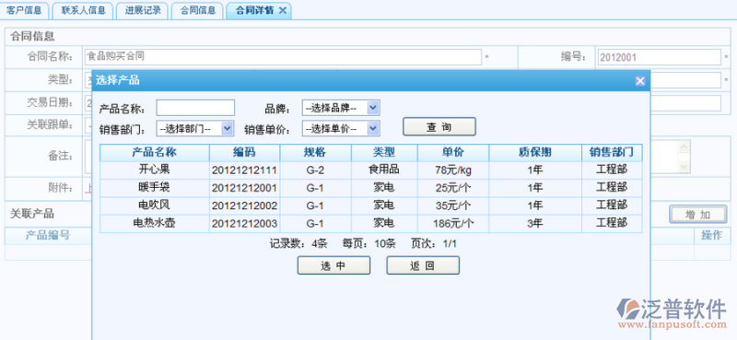Click the G-2 specification cell
This screenshot has width=737, height=340.
click(x=315, y=170)
